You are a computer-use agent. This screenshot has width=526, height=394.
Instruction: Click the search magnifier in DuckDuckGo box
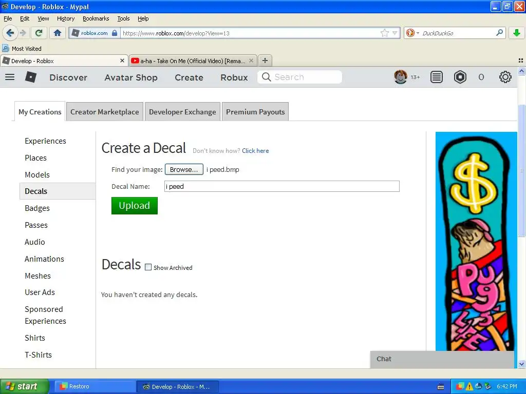[x=499, y=33]
